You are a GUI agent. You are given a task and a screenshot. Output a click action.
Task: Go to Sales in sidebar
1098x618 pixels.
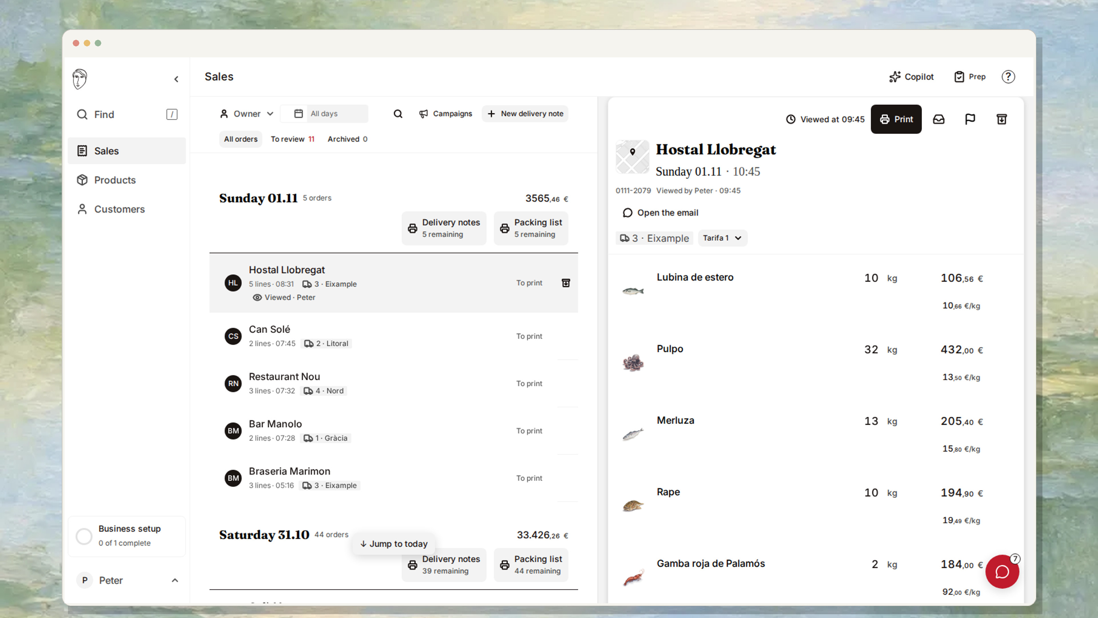click(127, 151)
